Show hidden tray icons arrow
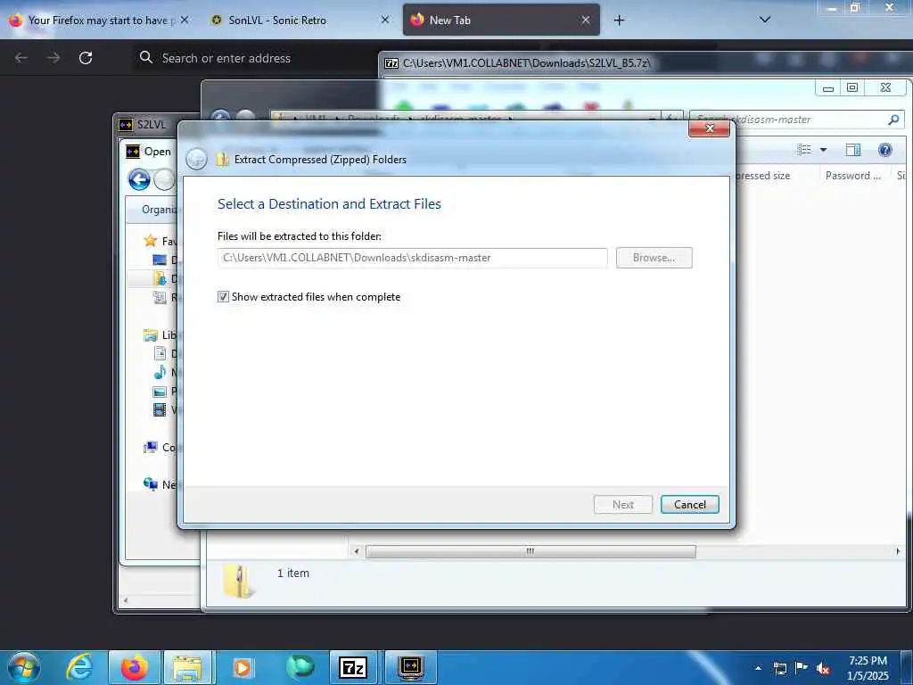This screenshot has height=685, width=913. (x=758, y=668)
